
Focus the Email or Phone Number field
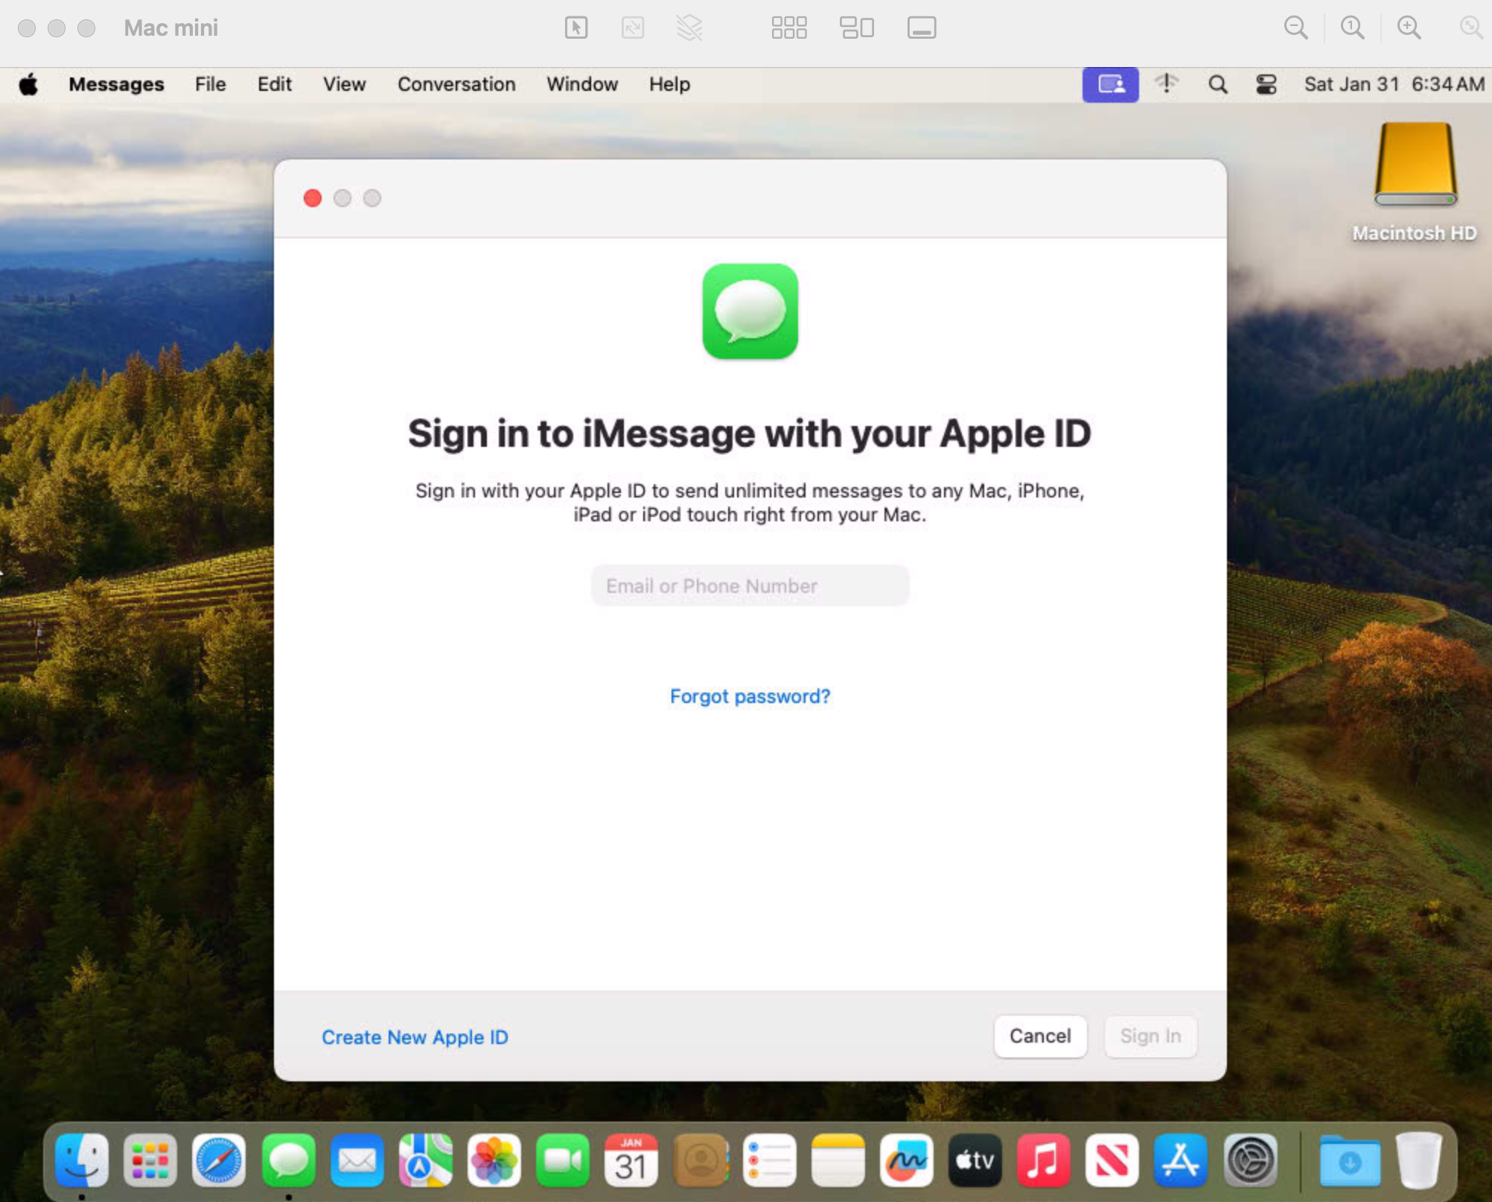coord(750,585)
